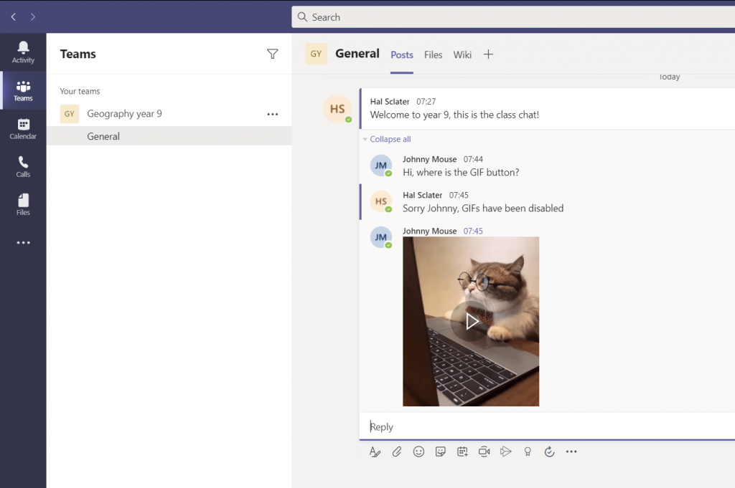Image resolution: width=735 pixels, height=488 pixels.
Task: Click the Schedule a meeting icon
Action: coord(462,451)
